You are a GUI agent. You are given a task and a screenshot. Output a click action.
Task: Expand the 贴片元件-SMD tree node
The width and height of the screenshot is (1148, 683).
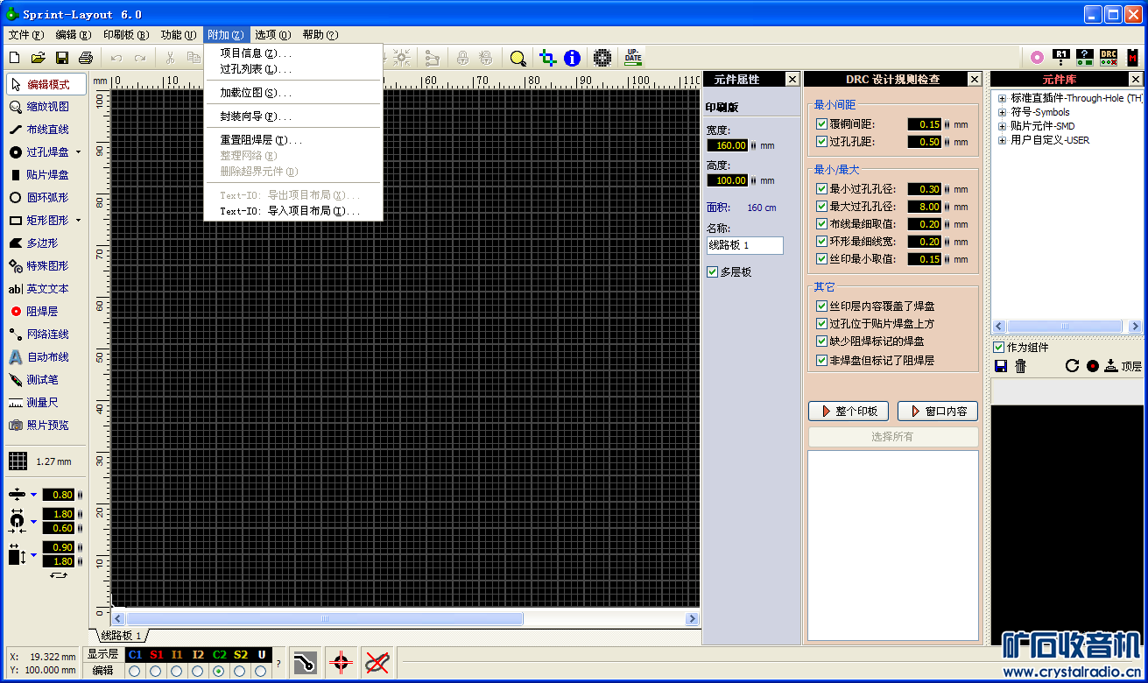click(1002, 126)
